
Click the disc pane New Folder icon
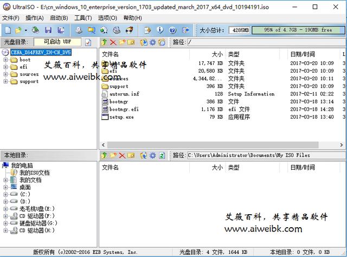(122, 42)
